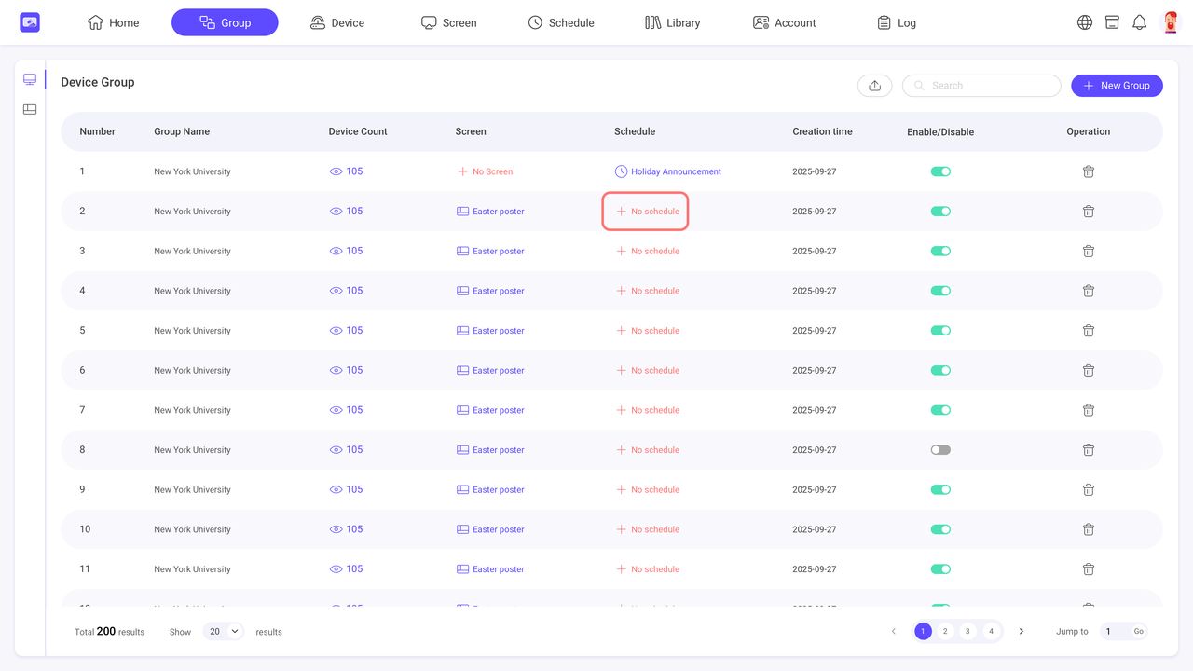
Task: Select the second sidebar layout icon
Action: pos(30,109)
